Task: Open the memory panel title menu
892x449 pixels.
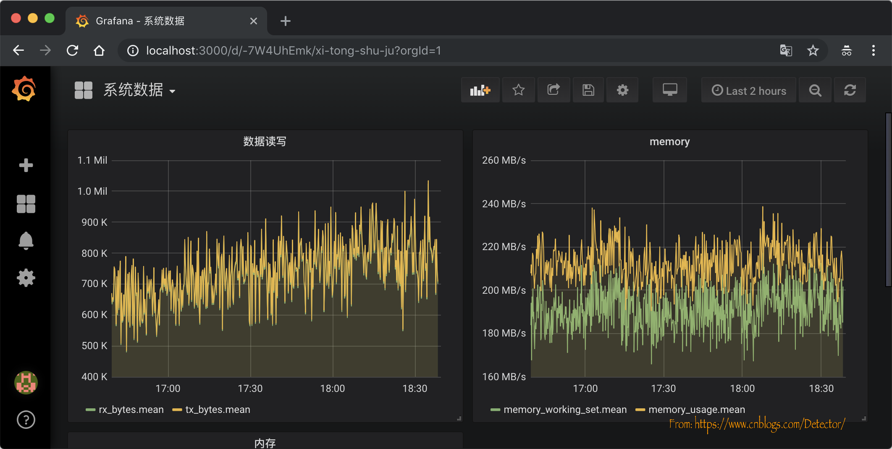Action: pyautogui.click(x=670, y=141)
